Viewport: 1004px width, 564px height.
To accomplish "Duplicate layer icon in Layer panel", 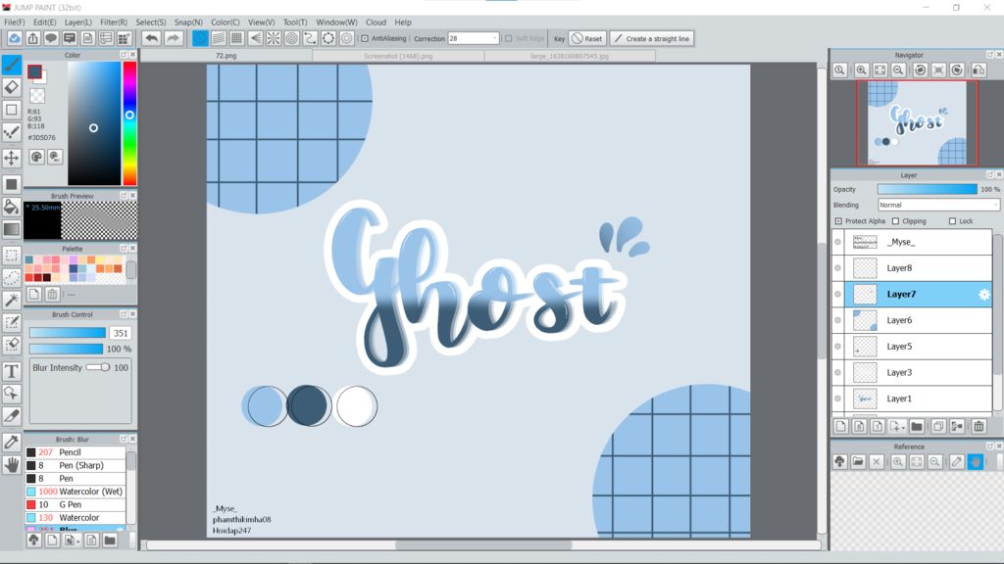I will [x=938, y=427].
